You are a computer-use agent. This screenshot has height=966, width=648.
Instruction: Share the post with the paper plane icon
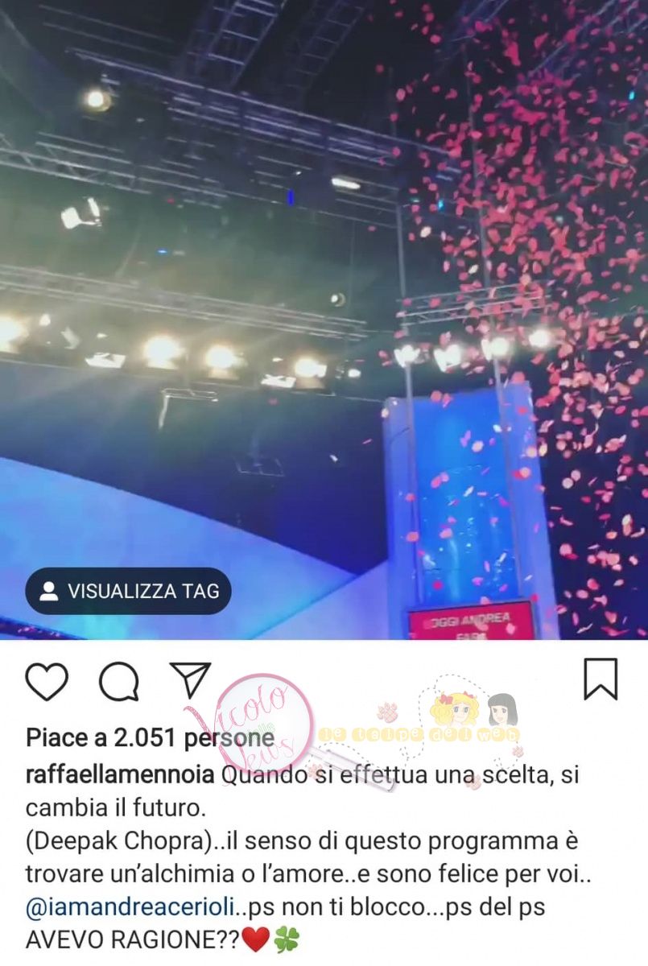(192, 680)
